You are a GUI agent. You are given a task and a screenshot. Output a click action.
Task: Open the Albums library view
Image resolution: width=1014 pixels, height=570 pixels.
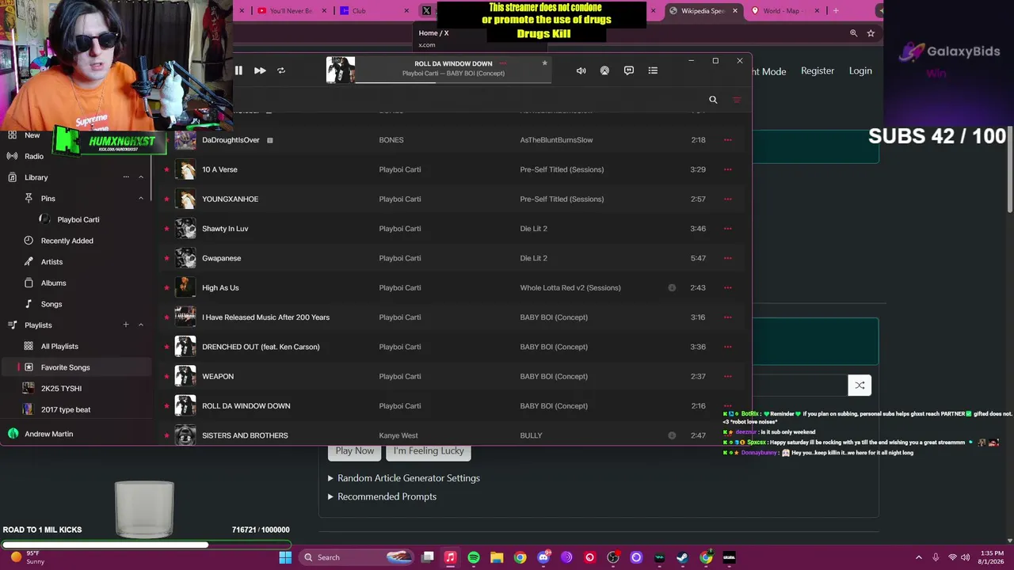[53, 283]
